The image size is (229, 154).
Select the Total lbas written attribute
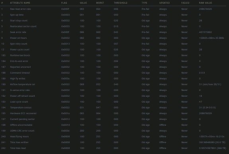pos(19,142)
